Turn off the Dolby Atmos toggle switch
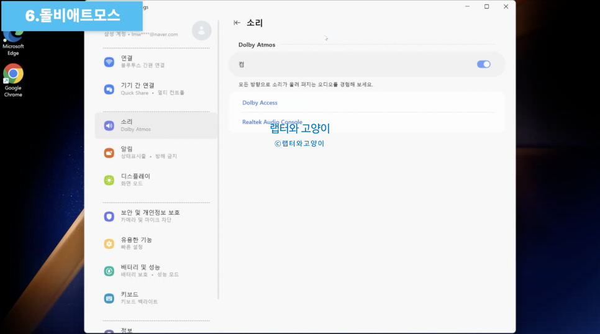 coord(484,65)
